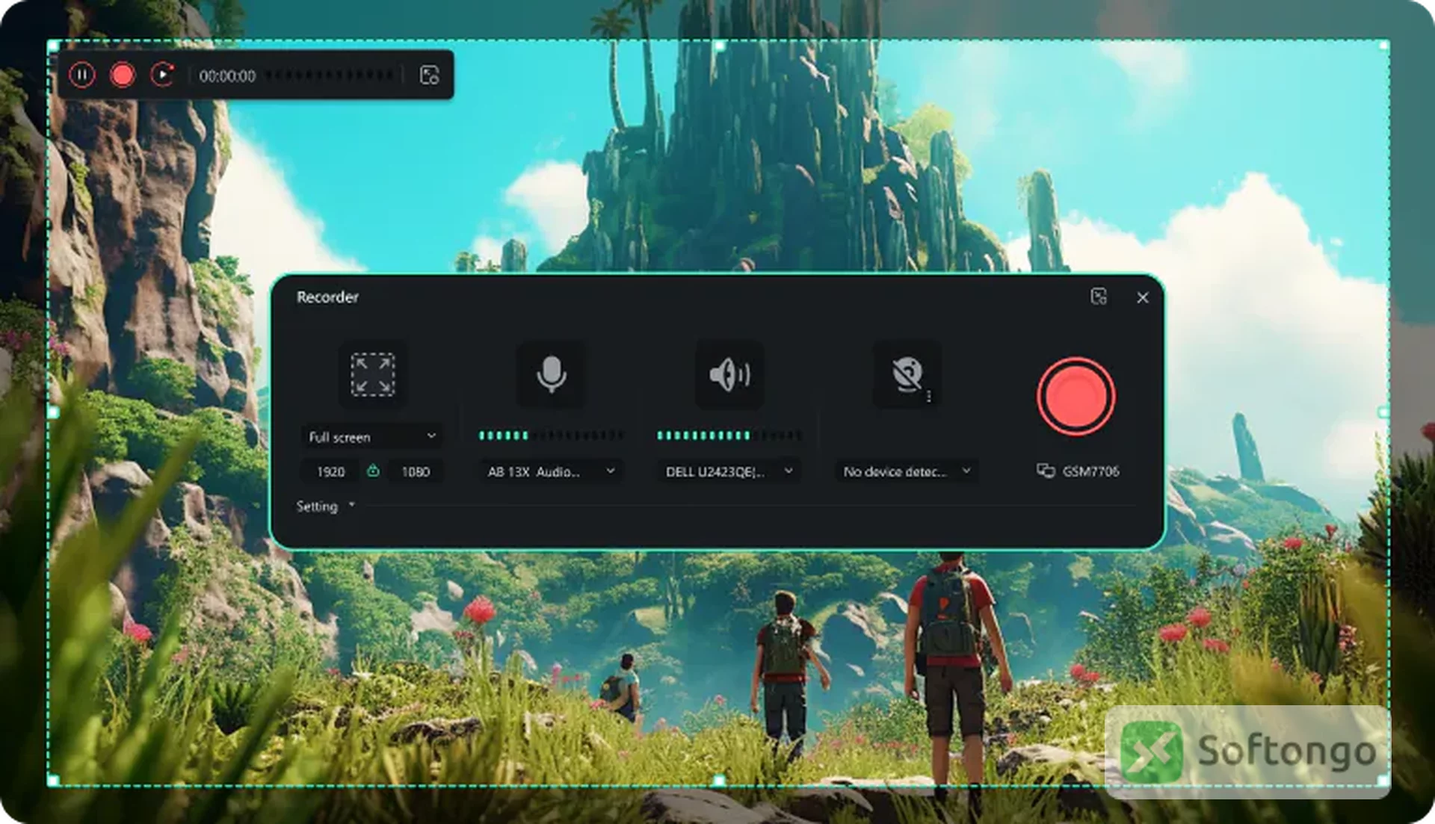1435x824 pixels.
Task: Click the GSM7706 monitor selector
Action: 1078,471
